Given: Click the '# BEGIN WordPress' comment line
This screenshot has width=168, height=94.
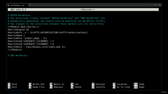Looking at the screenshot, I should click(x=19, y=15).
